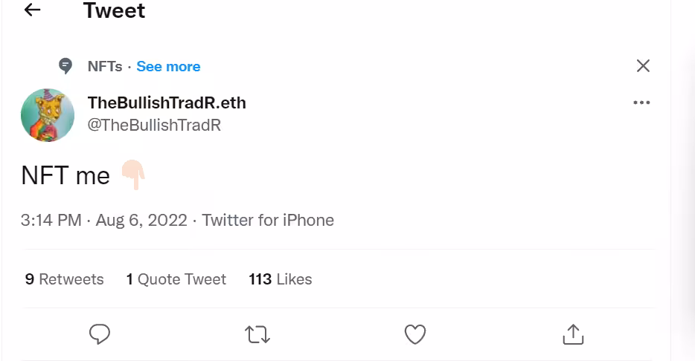The width and height of the screenshot is (695, 361).
Task: Like the tweet with the heart icon
Action: [415, 334]
